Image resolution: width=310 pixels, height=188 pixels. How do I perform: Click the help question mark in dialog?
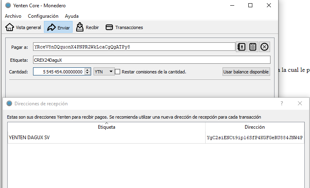pos(282,103)
